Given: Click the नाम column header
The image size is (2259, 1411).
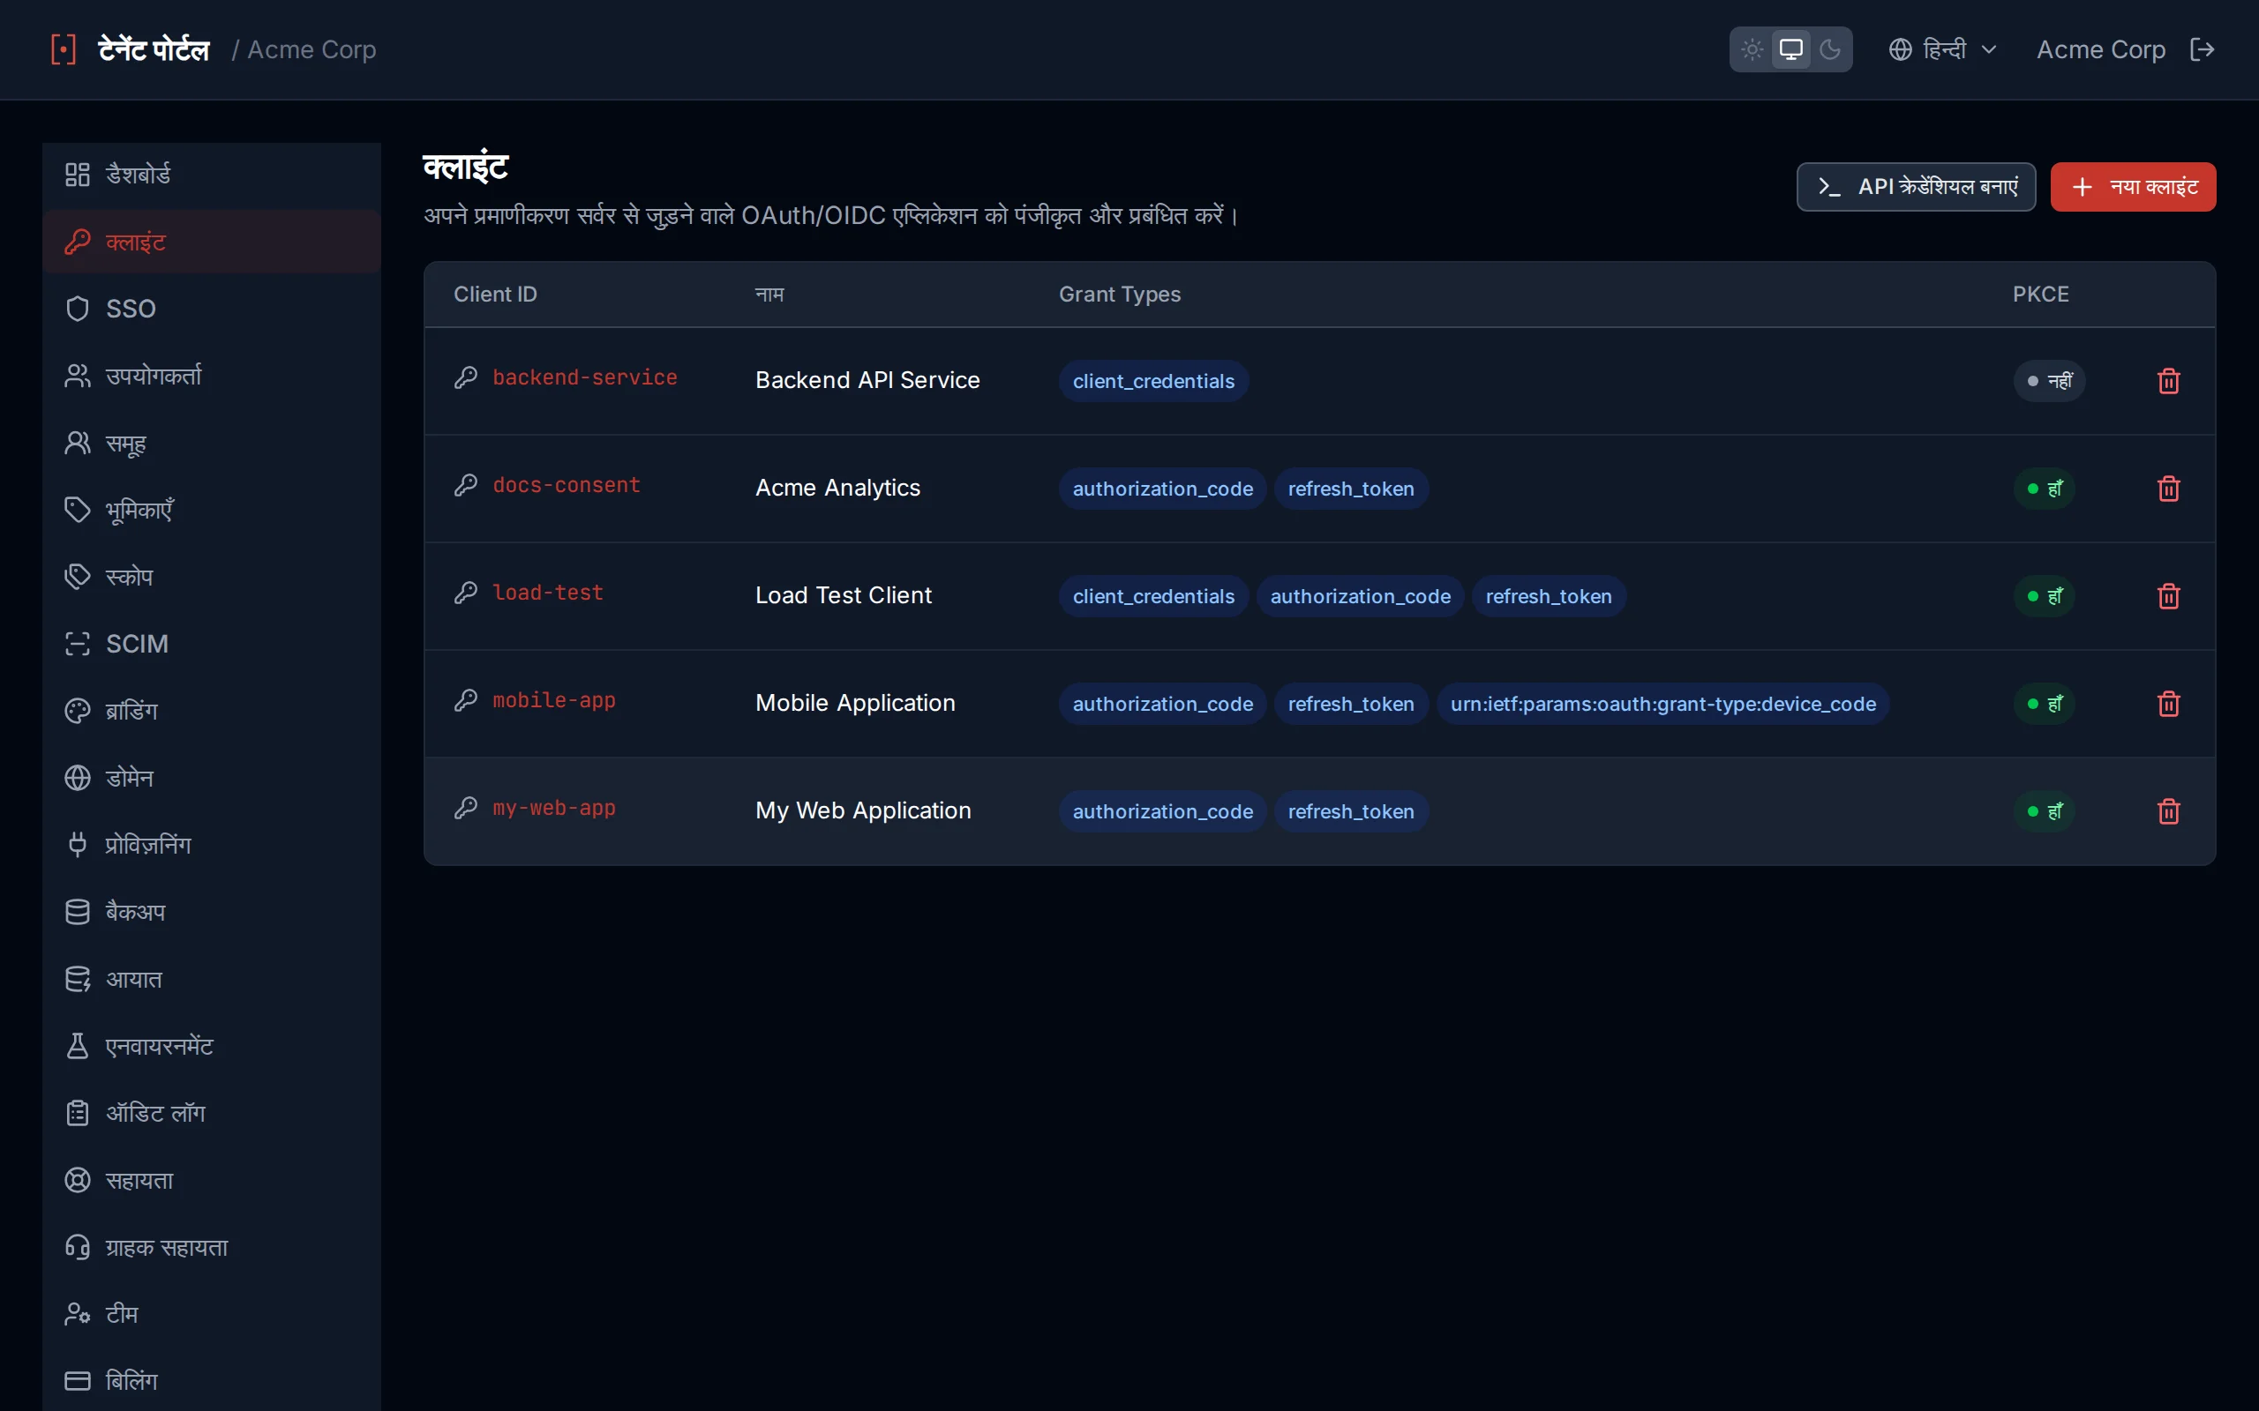Looking at the screenshot, I should (769, 294).
